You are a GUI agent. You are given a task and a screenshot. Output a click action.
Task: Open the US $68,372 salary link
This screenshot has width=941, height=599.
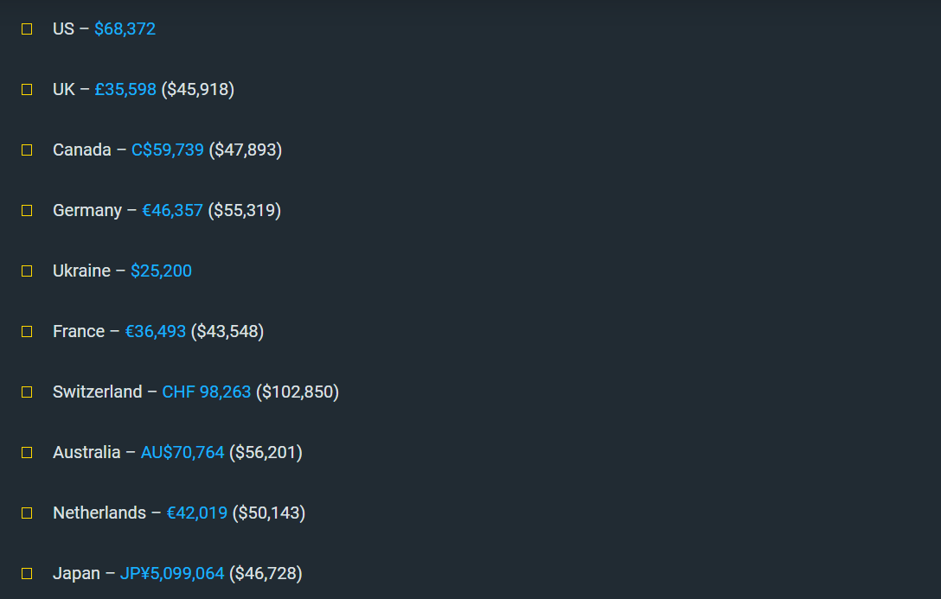pyautogui.click(x=125, y=29)
